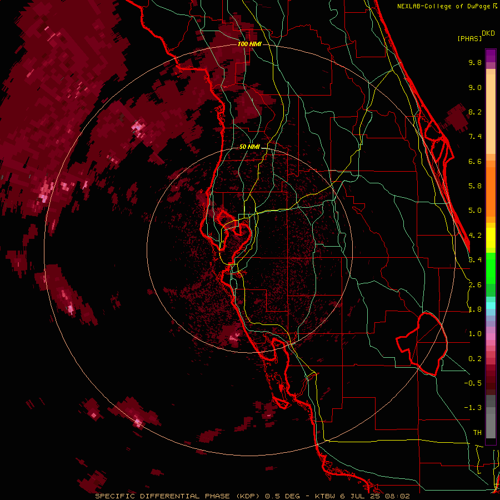This screenshot has width=500, height=500.
Task: Click the 6 JUL 25 08:02 timestamp
Action: coord(374,496)
